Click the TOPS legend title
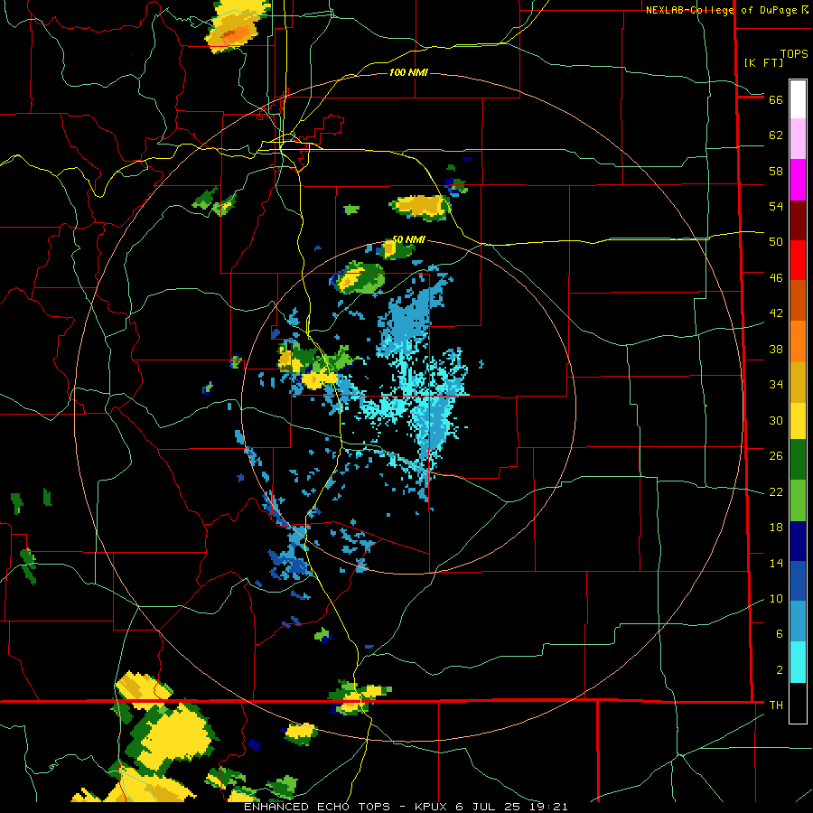The height and width of the screenshot is (813, 813). coord(794,54)
